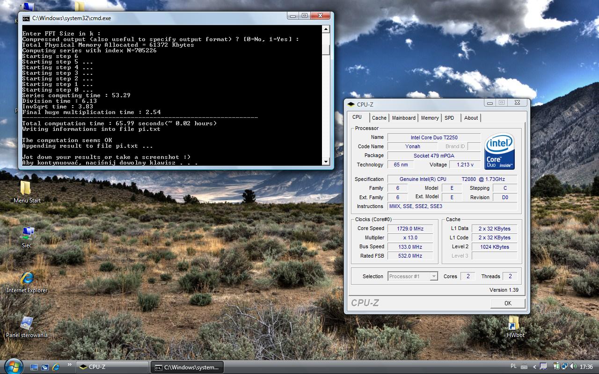The width and height of the screenshot is (599, 374).
Task: Switch to the Memory tab
Action: [430, 118]
